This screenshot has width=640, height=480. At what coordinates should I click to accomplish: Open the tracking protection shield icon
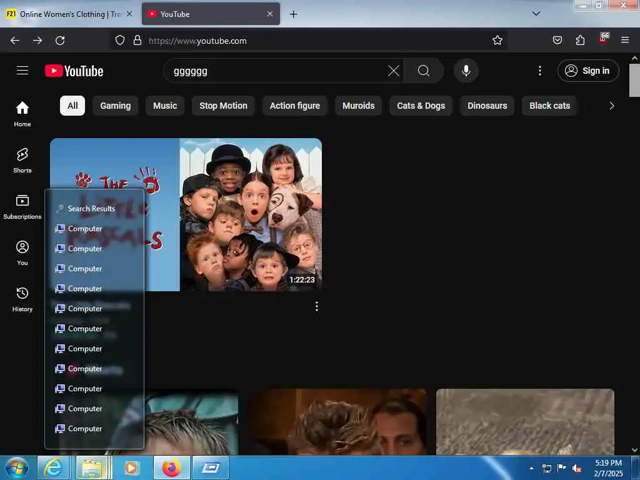119,41
